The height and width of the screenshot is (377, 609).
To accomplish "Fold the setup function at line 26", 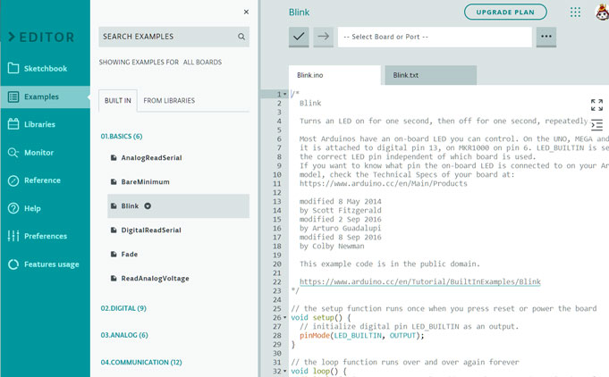I will [x=285, y=318].
